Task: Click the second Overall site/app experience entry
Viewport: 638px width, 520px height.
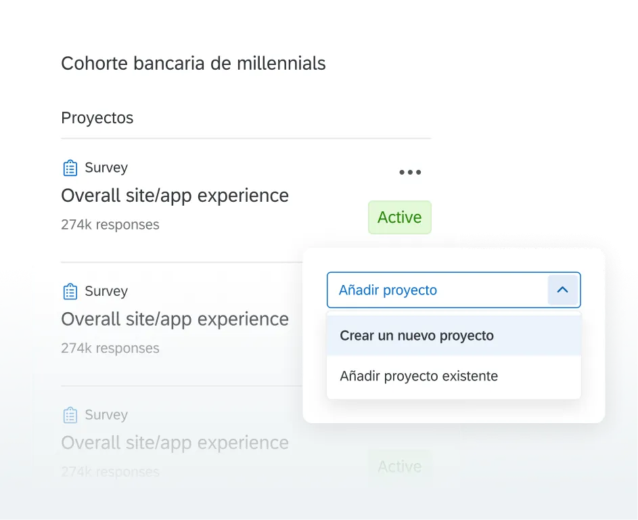Action: [175, 319]
